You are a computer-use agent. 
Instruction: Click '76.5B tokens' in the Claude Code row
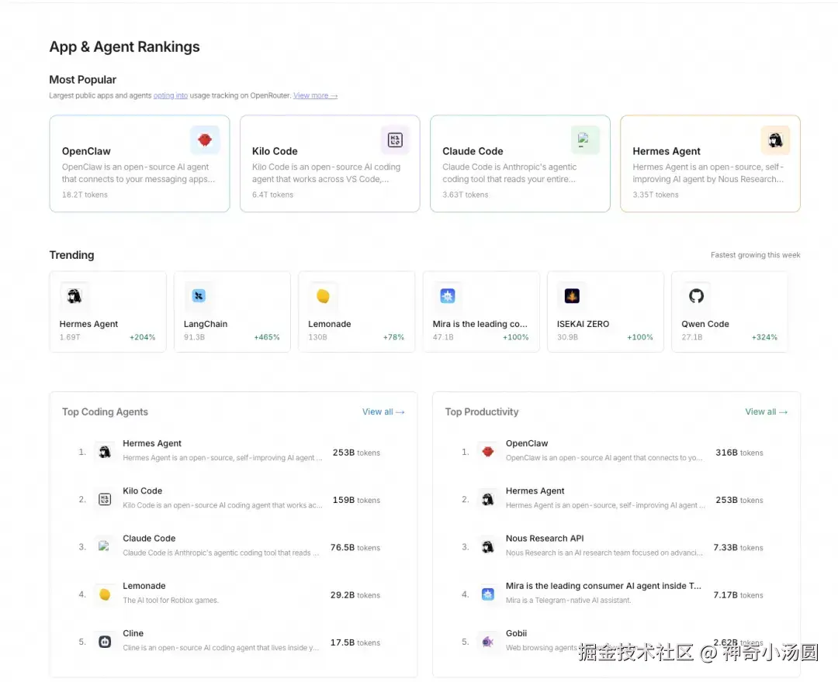click(355, 547)
